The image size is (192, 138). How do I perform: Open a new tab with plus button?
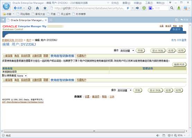tap(51, 20)
